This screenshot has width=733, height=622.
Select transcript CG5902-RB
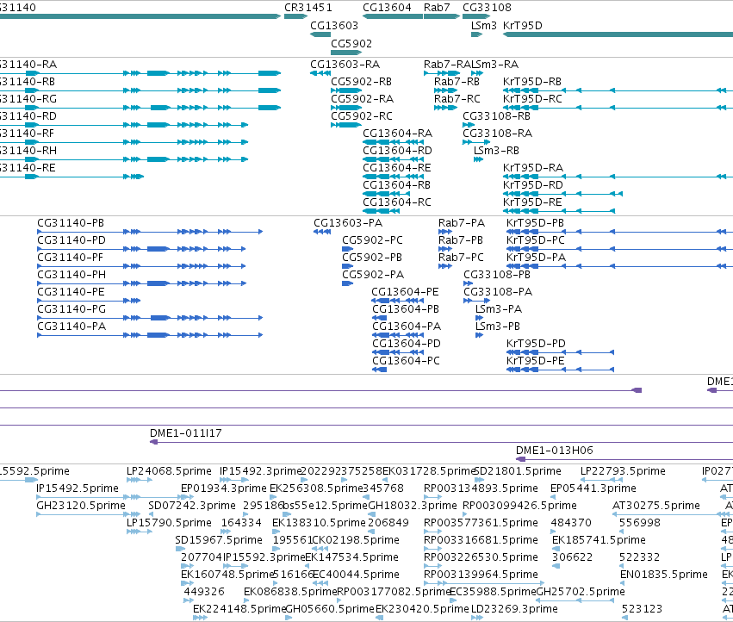(x=362, y=81)
